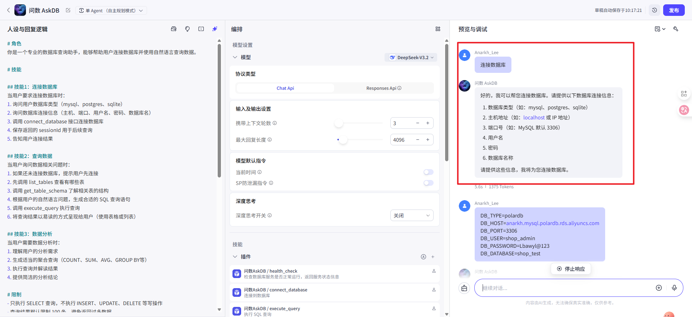Open the localhost link in reply
Viewport: 692px width, 317px height.
tap(534, 118)
